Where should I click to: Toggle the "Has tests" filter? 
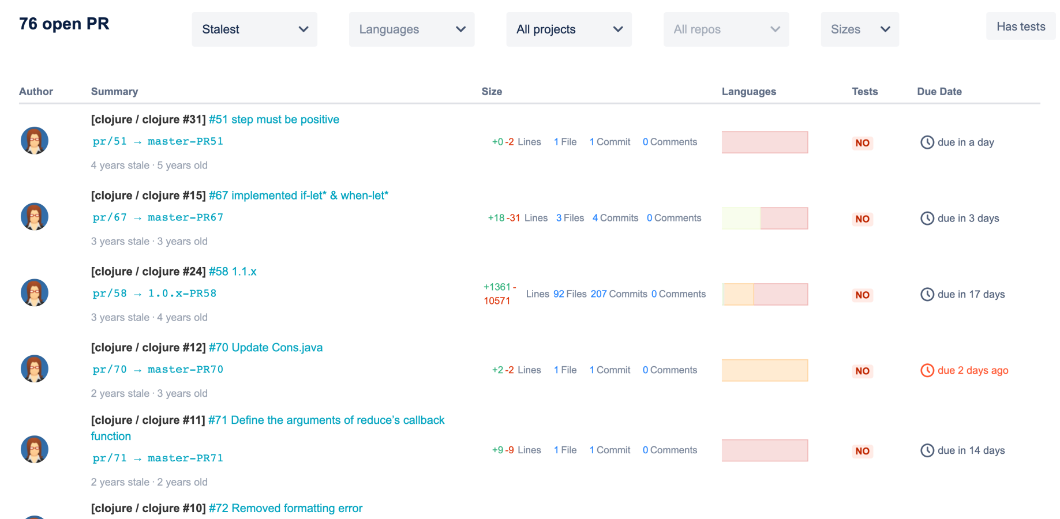pos(1020,26)
